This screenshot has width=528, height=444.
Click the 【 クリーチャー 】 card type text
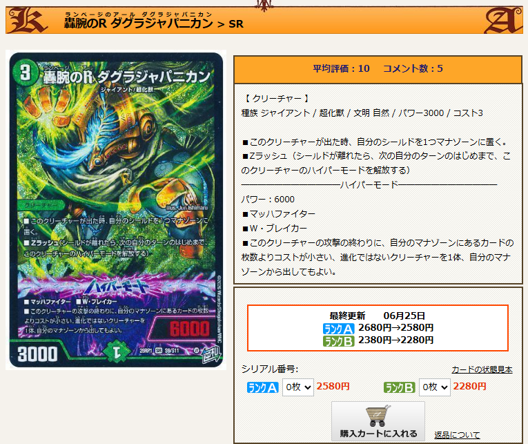point(276,98)
